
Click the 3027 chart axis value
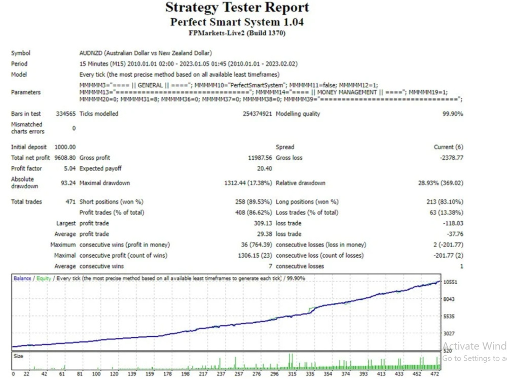click(449, 333)
